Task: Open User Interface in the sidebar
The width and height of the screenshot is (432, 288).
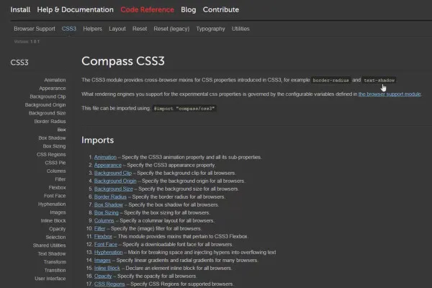Action: (50, 279)
